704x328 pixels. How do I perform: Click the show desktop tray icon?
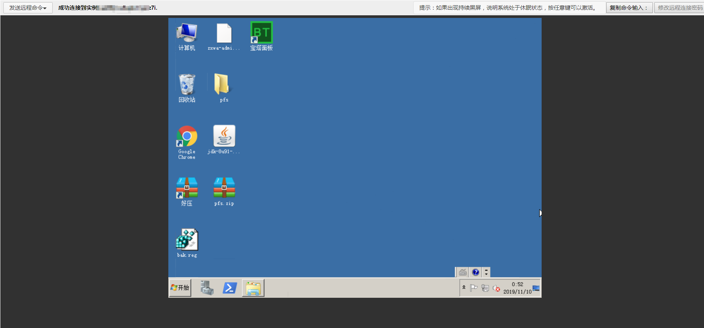click(536, 288)
